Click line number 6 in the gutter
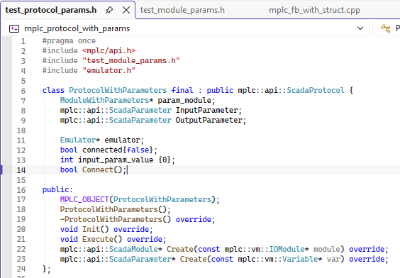Viewport: 400px width, 278px height. [x=23, y=91]
